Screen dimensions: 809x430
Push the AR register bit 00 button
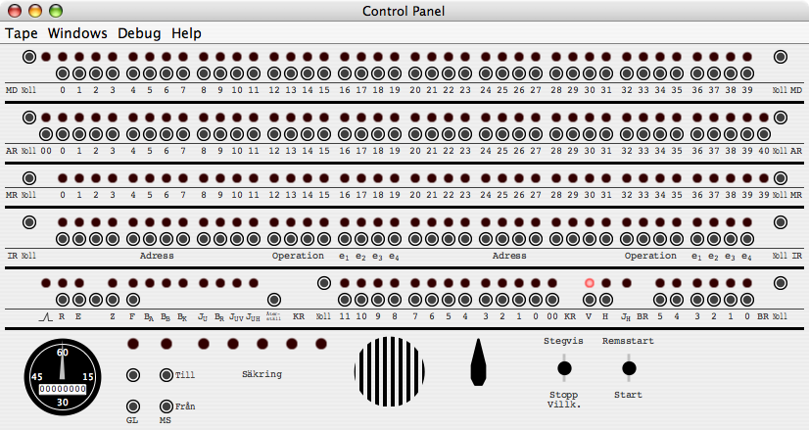tap(46, 135)
